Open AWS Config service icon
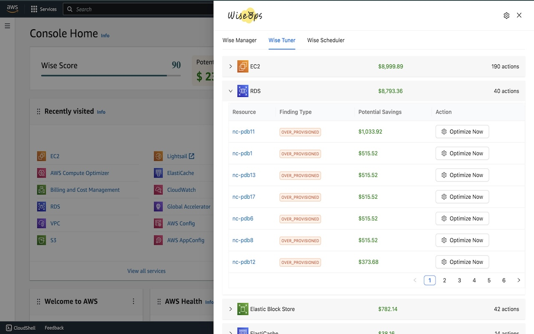The width and height of the screenshot is (534, 334). tap(158, 223)
